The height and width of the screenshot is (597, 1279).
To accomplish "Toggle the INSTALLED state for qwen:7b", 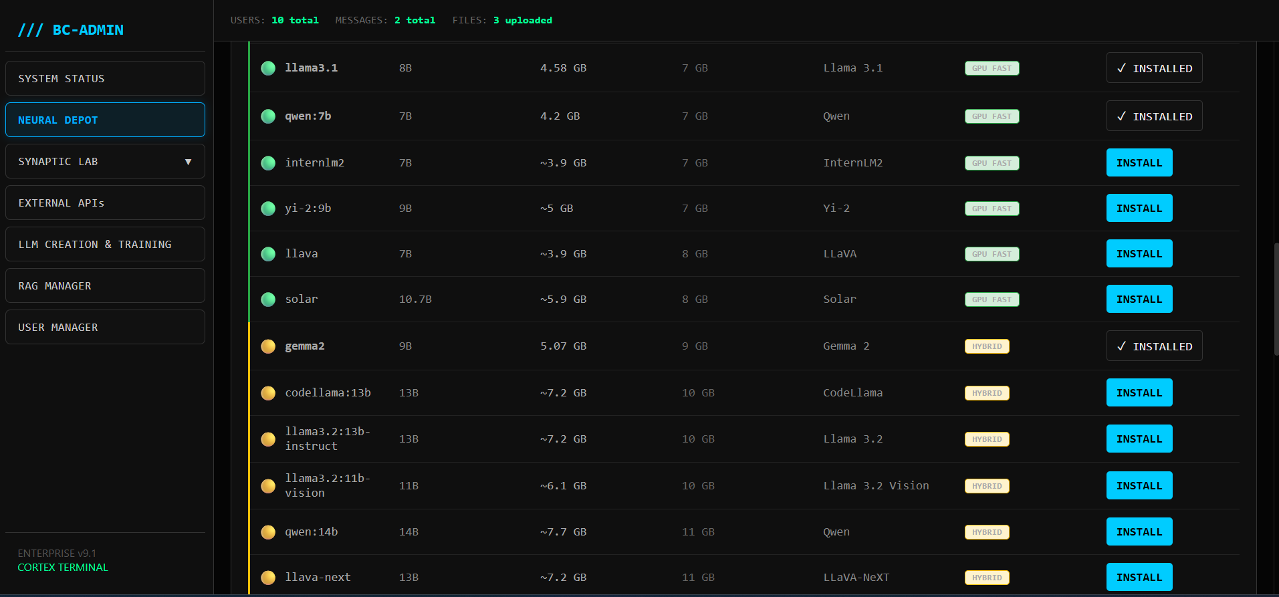I will (1154, 116).
